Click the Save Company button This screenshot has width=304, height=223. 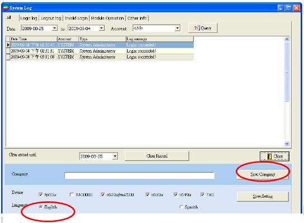263,174
